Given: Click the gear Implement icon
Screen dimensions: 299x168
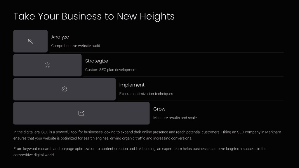Looking at the screenshot, I should click(64, 89).
